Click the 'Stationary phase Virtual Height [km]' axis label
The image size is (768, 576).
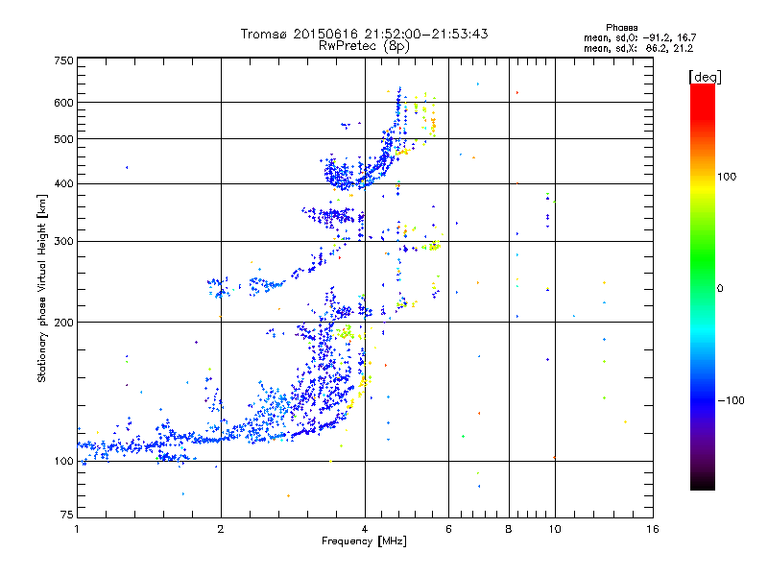(x=41, y=289)
